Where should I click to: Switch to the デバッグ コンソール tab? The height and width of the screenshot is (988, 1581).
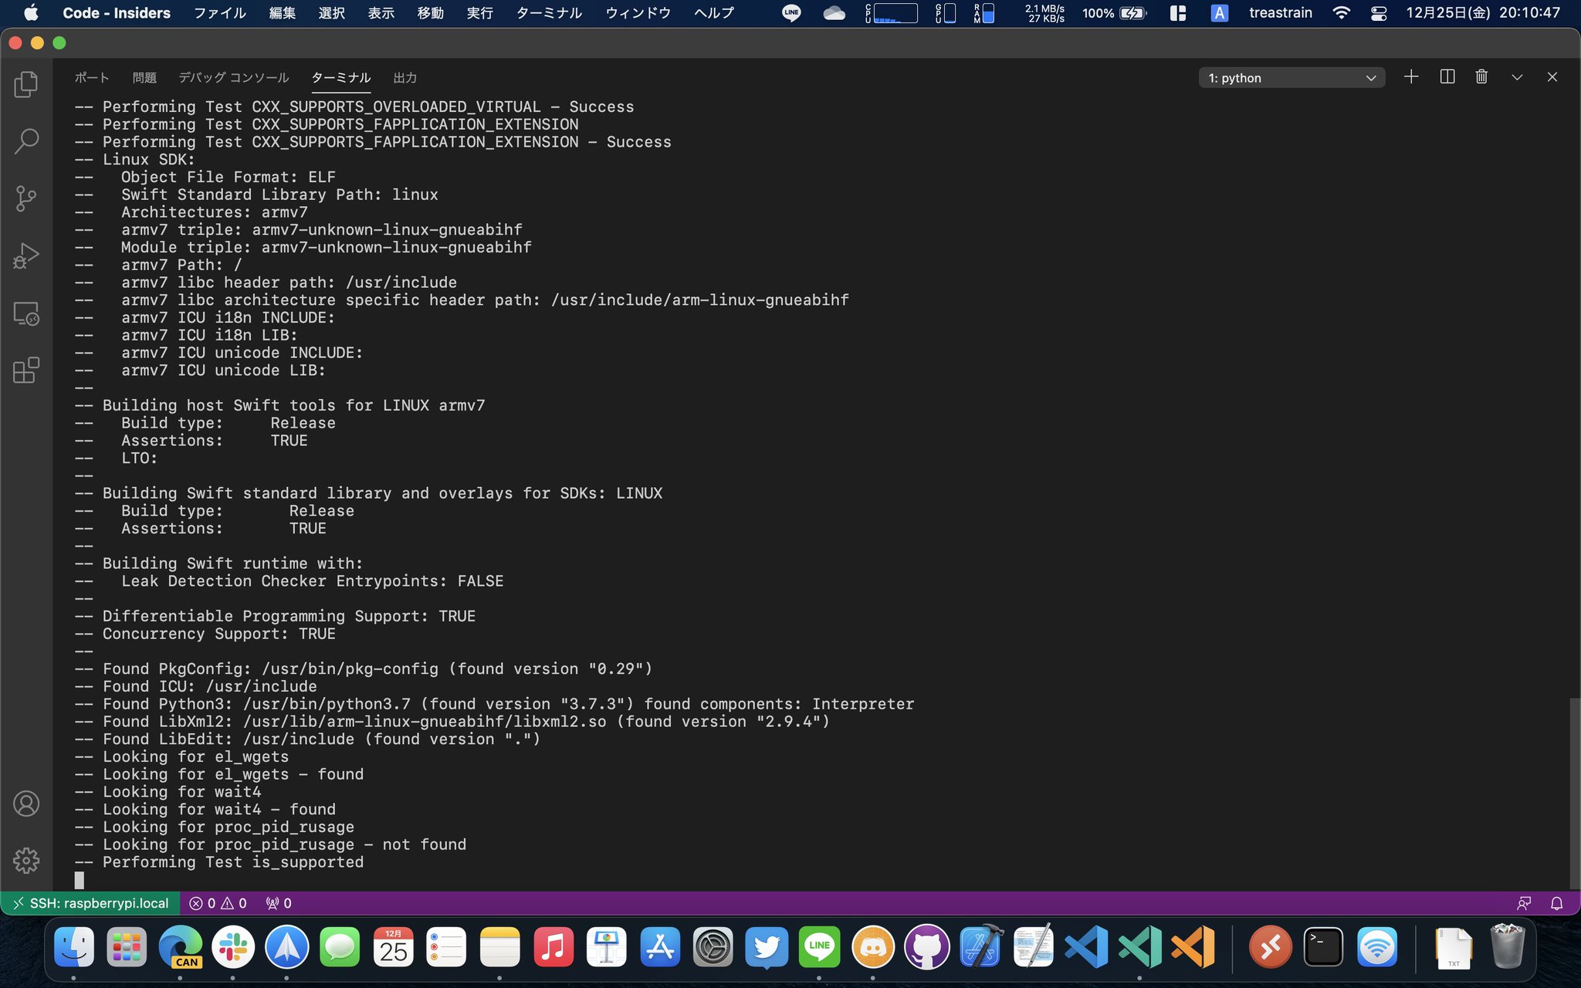click(233, 78)
